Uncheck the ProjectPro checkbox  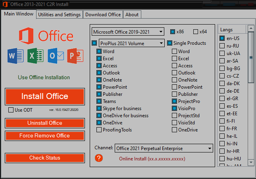[x=174, y=101]
